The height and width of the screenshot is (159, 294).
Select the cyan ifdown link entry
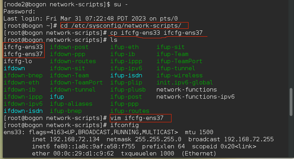click(14, 68)
